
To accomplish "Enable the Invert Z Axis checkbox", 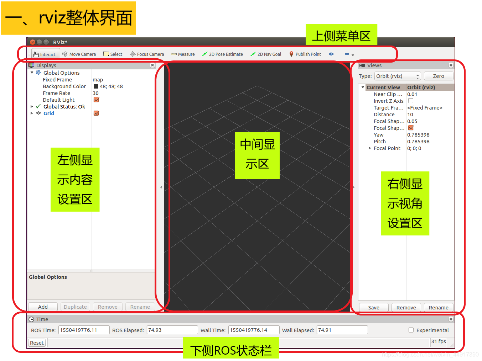I will (411, 101).
